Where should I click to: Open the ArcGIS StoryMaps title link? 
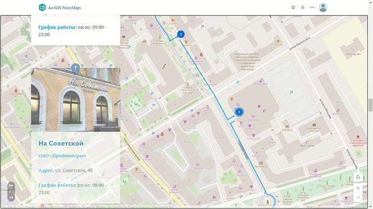point(65,8)
